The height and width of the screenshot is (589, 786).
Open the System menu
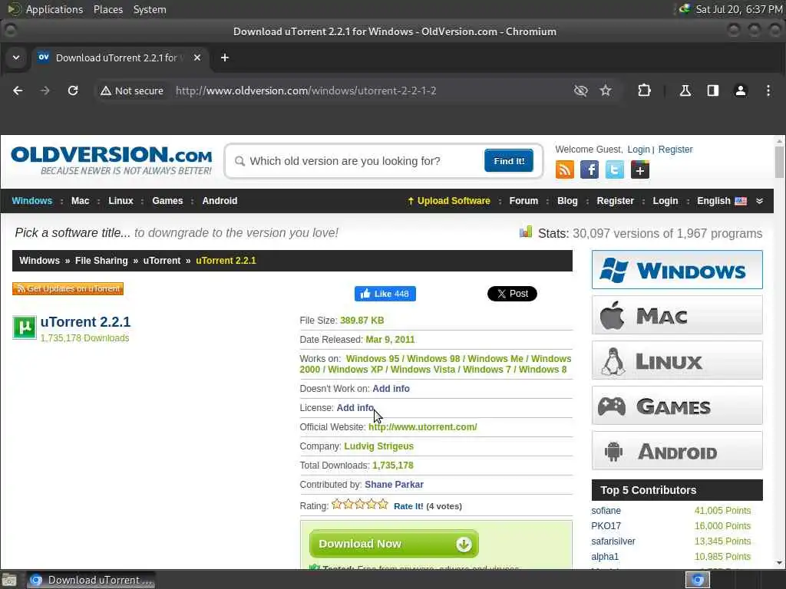(150, 9)
